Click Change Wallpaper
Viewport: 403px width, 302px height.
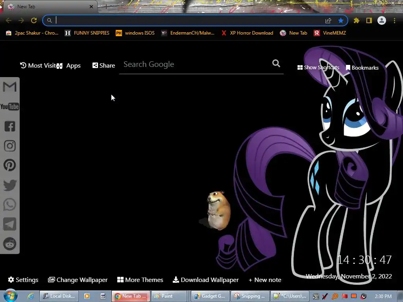point(78,280)
